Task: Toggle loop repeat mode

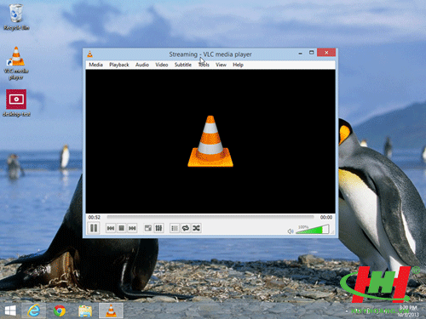Action: click(x=185, y=228)
